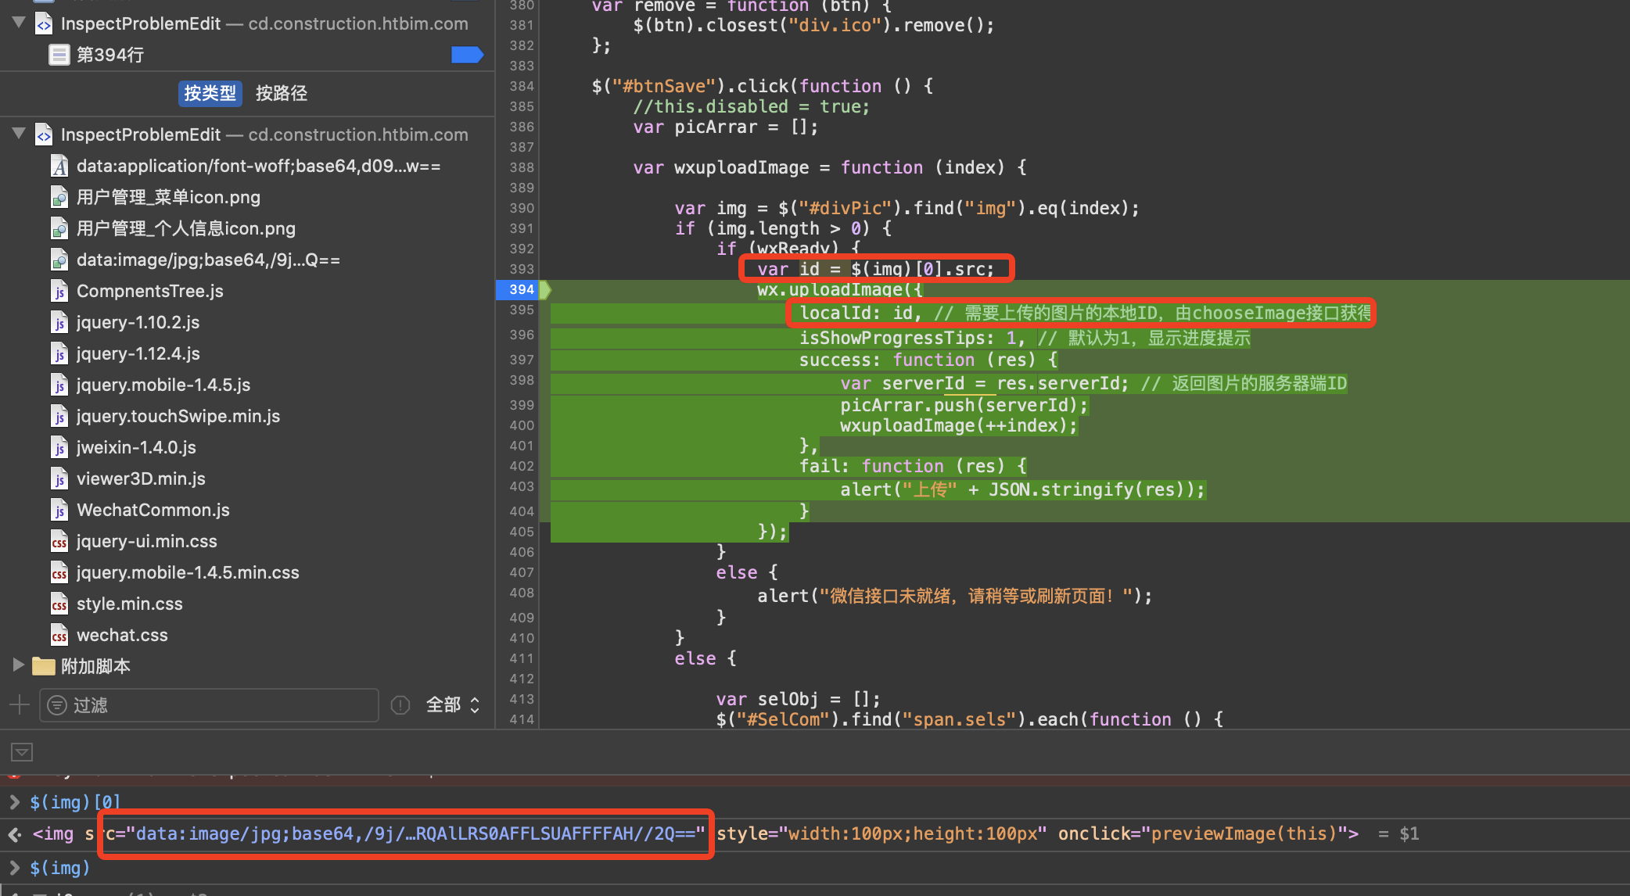1630x896 pixels.
Task: Click the font-woff data resource icon
Action: tap(59, 167)
